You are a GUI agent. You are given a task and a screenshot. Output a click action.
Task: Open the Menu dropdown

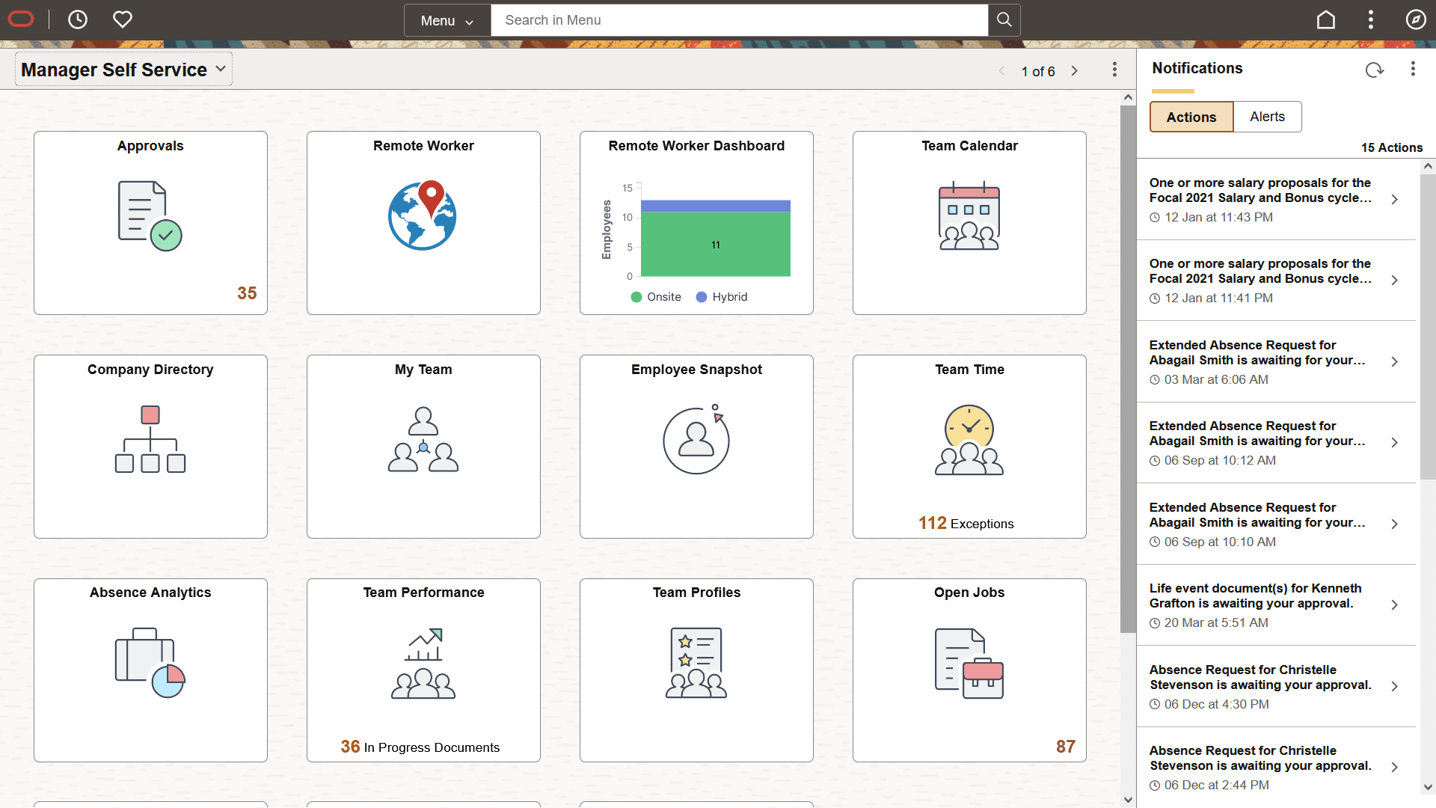(447, 20)
